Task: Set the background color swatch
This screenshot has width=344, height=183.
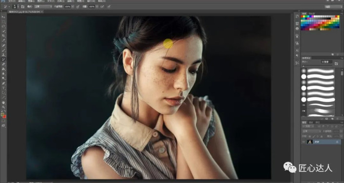Action: coord(4,117)
